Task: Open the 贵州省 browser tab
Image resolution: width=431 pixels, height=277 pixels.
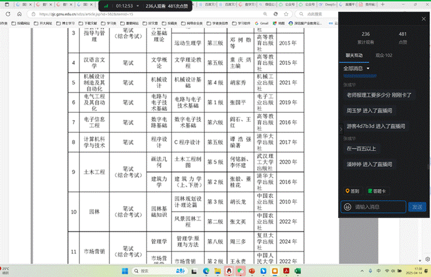Action: 368,4
